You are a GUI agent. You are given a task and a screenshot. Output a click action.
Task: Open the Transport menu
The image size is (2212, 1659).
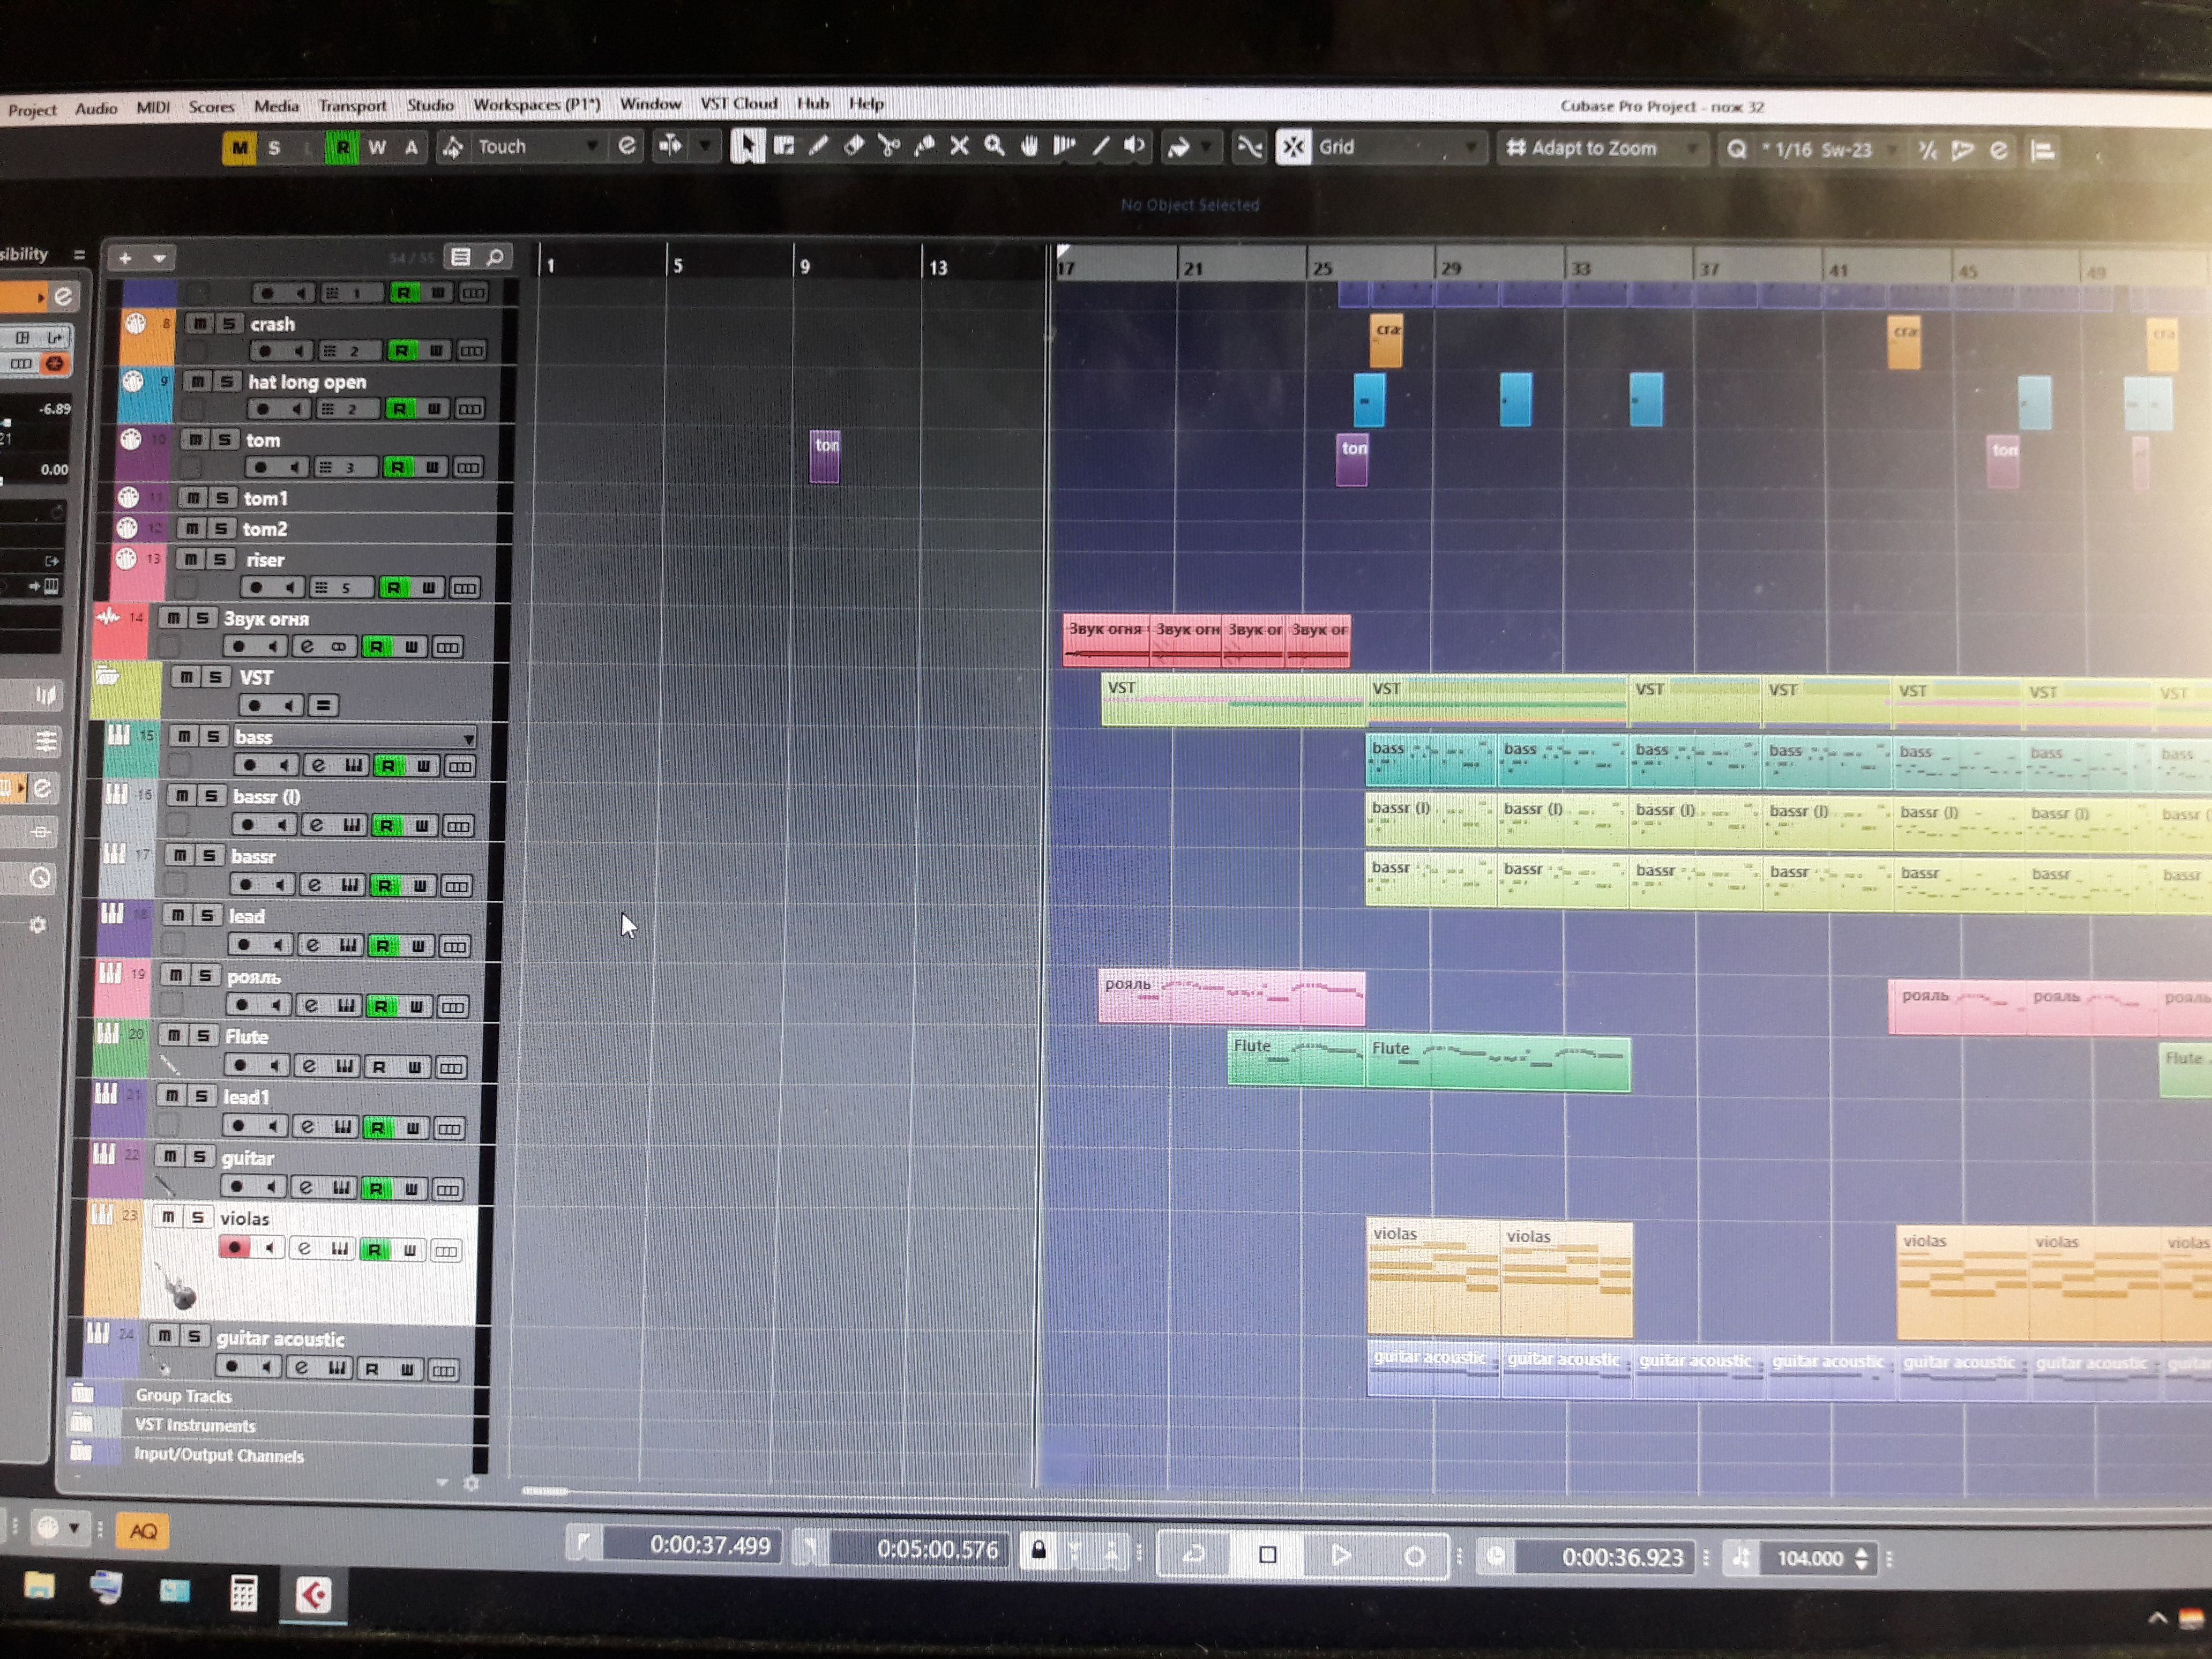tap(352, 105)
